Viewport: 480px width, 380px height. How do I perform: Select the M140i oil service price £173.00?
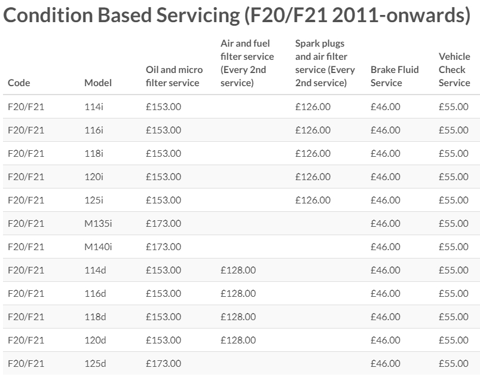tap(163, 247)
